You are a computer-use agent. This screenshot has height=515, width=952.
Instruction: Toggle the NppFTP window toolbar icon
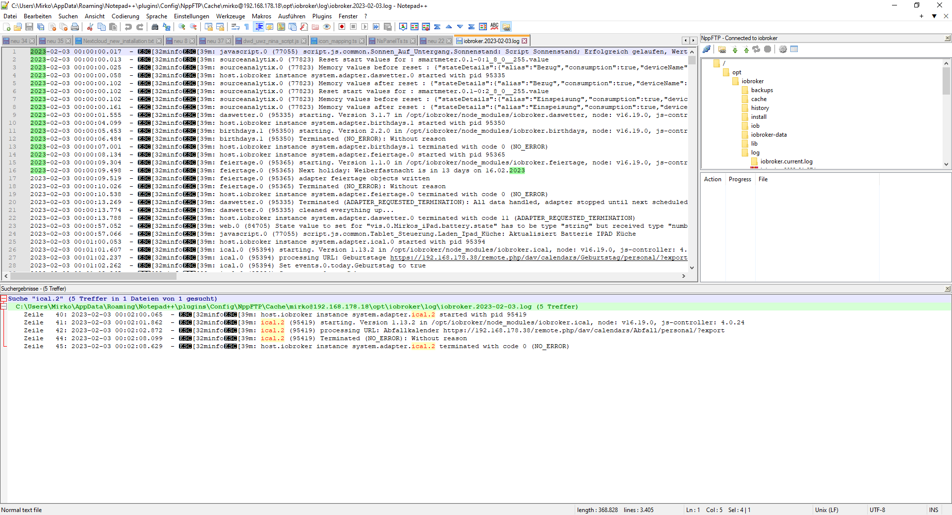tap(506, 27)
